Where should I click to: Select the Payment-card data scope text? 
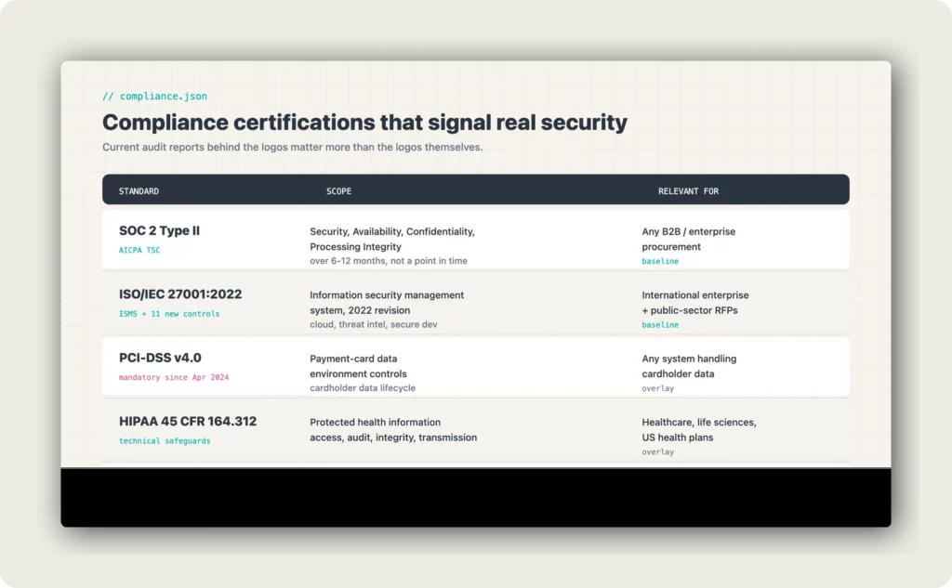click(354, 358)
